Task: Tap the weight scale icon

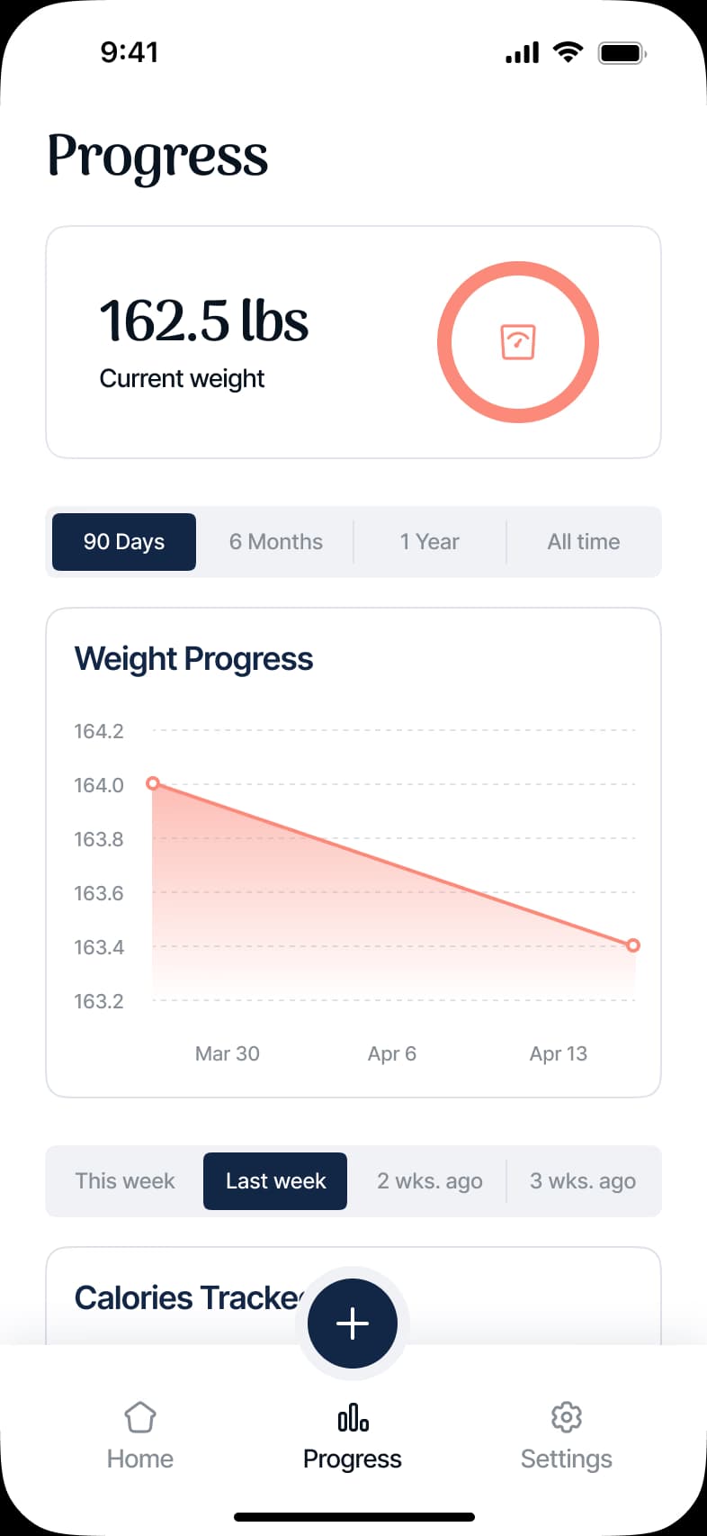Action: click(x=518, y=342)
